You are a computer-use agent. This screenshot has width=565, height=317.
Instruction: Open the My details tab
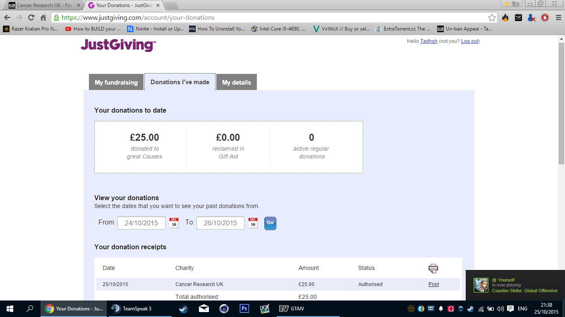point(237,82)
